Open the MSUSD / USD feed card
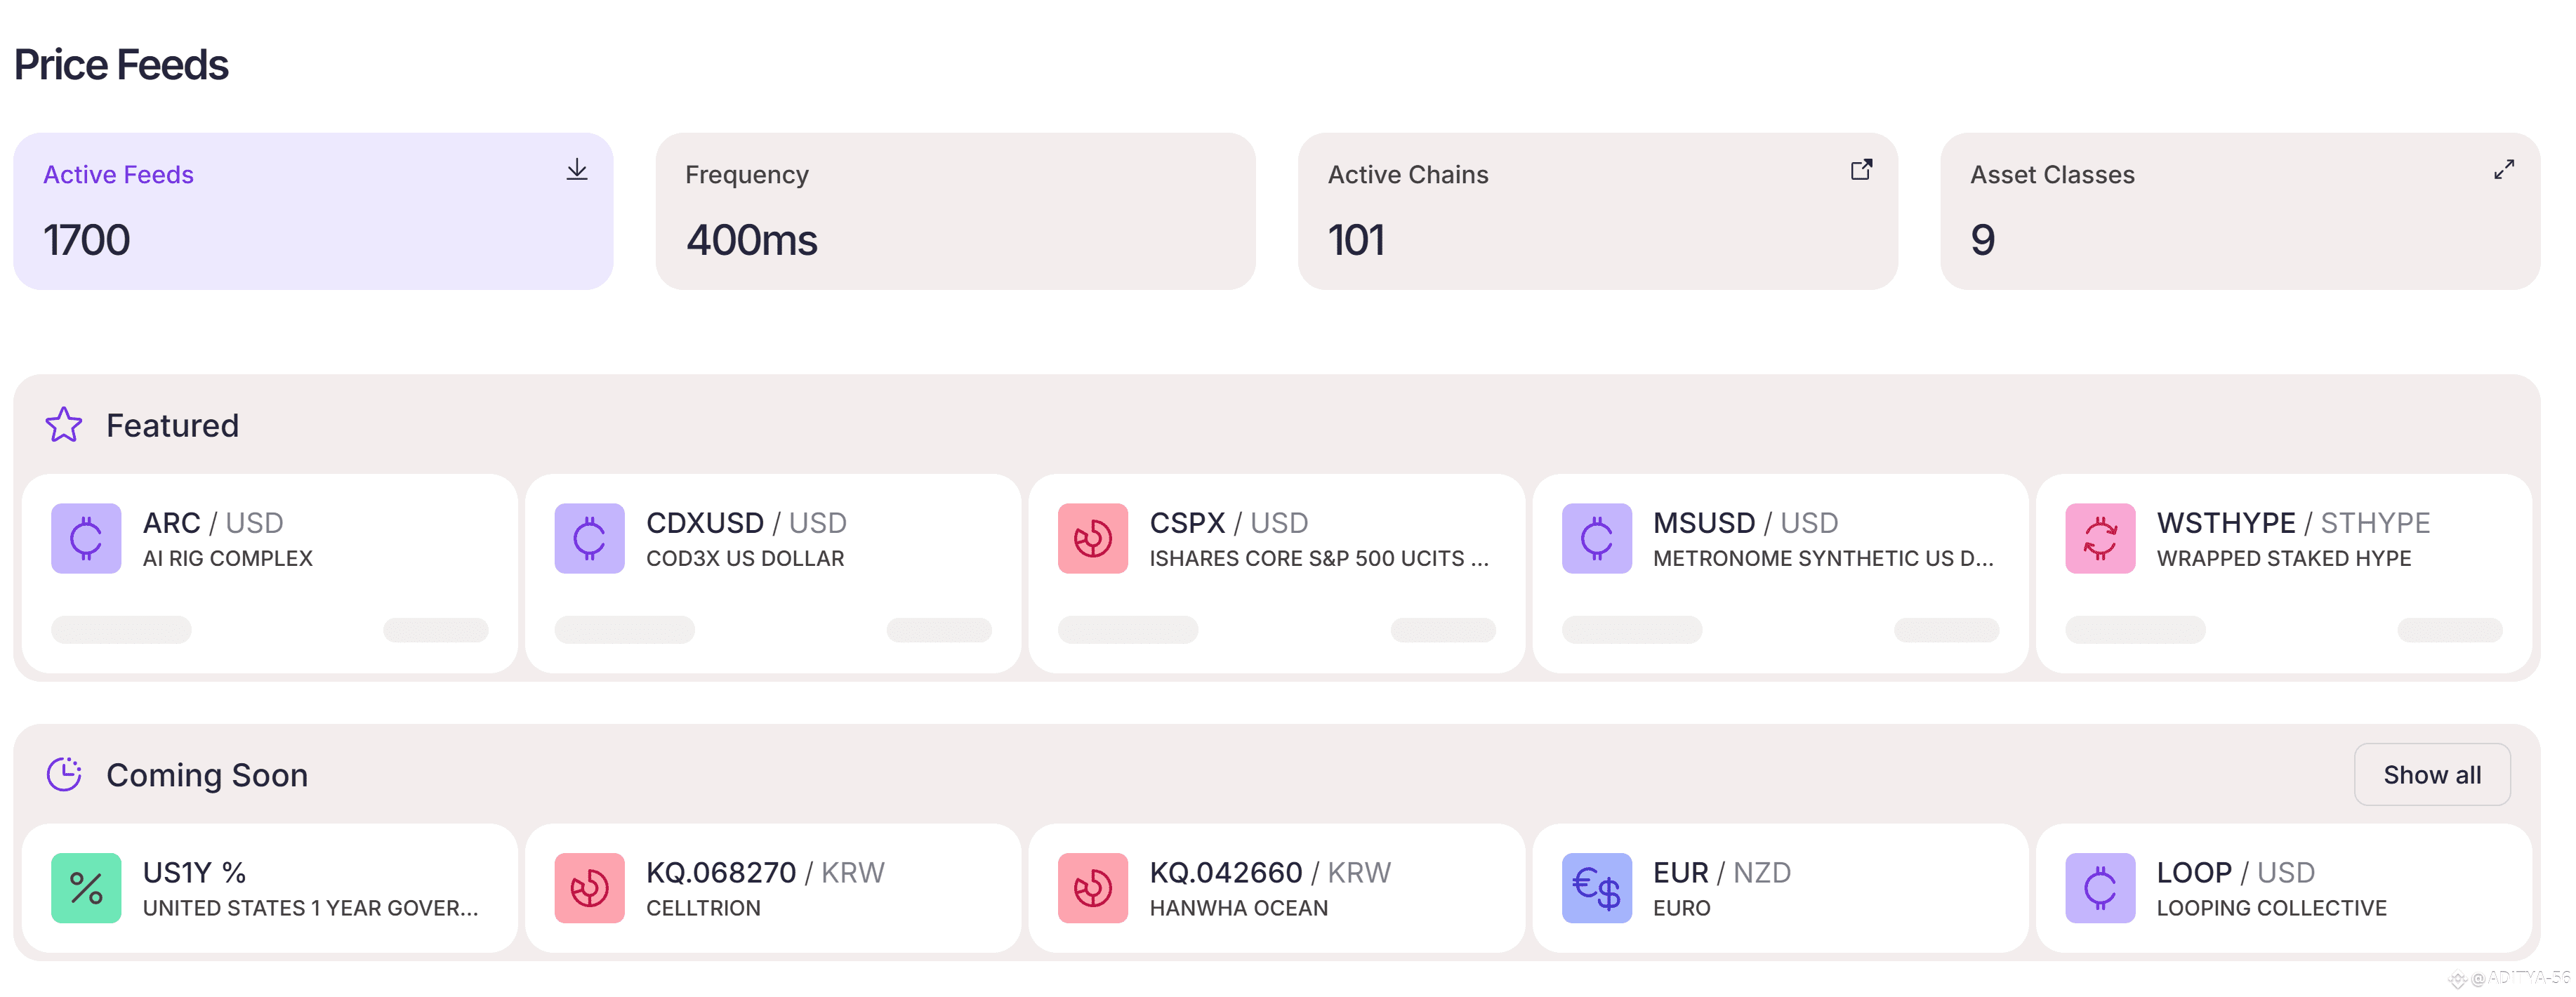The width and height of the screenshot is (2576, 997). point(1780,574)
